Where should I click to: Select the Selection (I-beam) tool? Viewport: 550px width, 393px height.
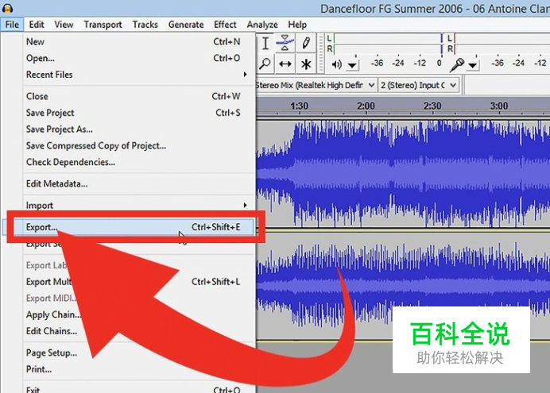(x=265, y=43)
